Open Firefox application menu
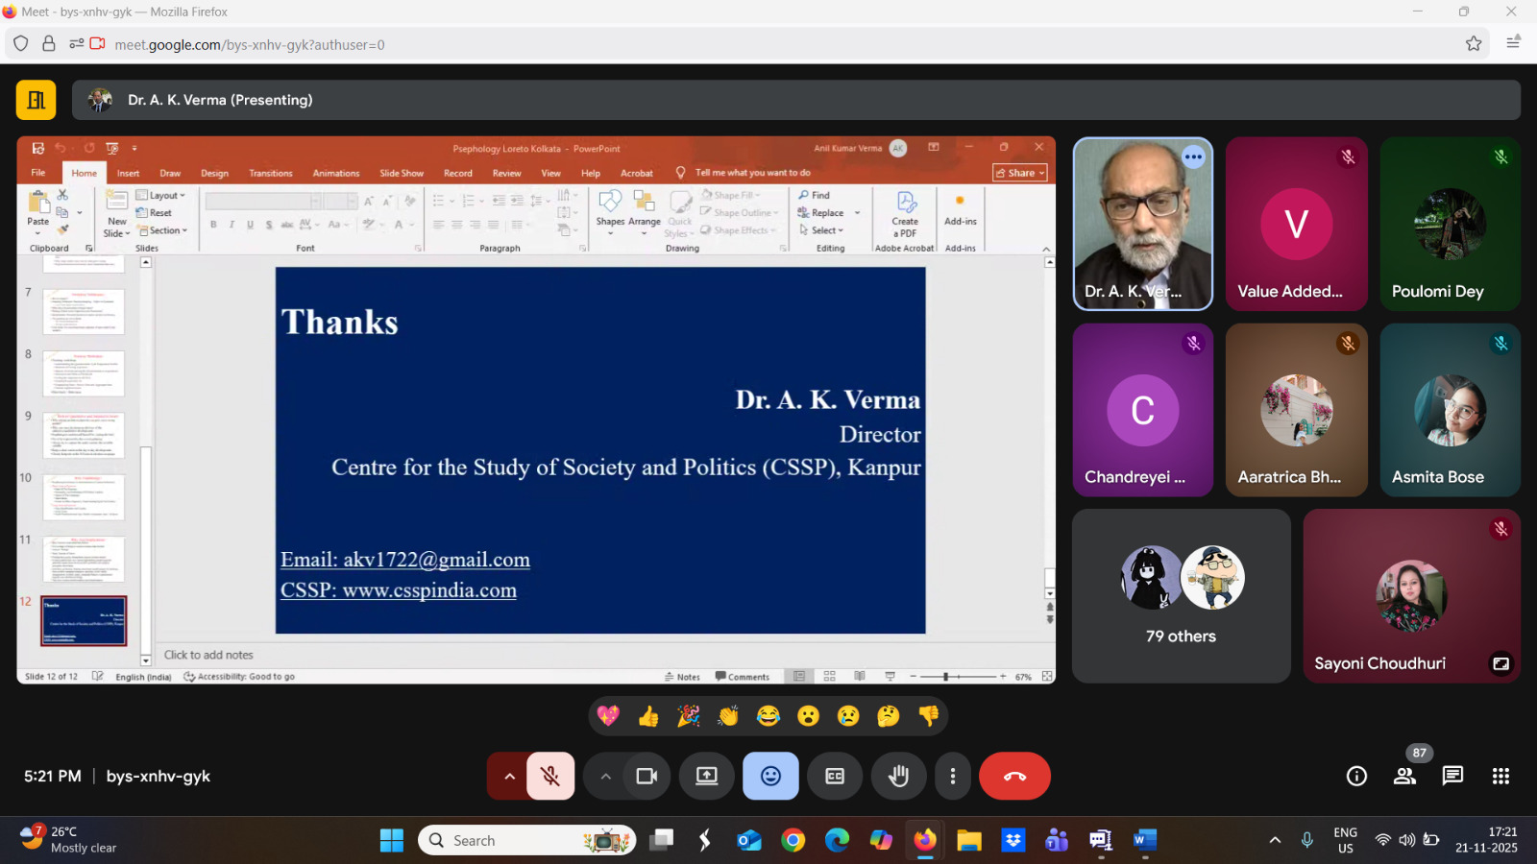 point(1513,43)
